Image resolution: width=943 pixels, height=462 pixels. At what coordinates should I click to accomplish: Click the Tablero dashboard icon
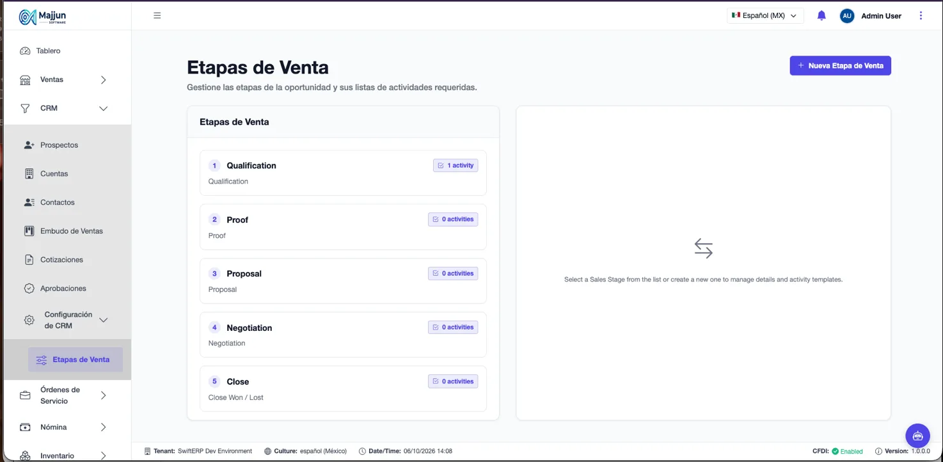point(26,51)
